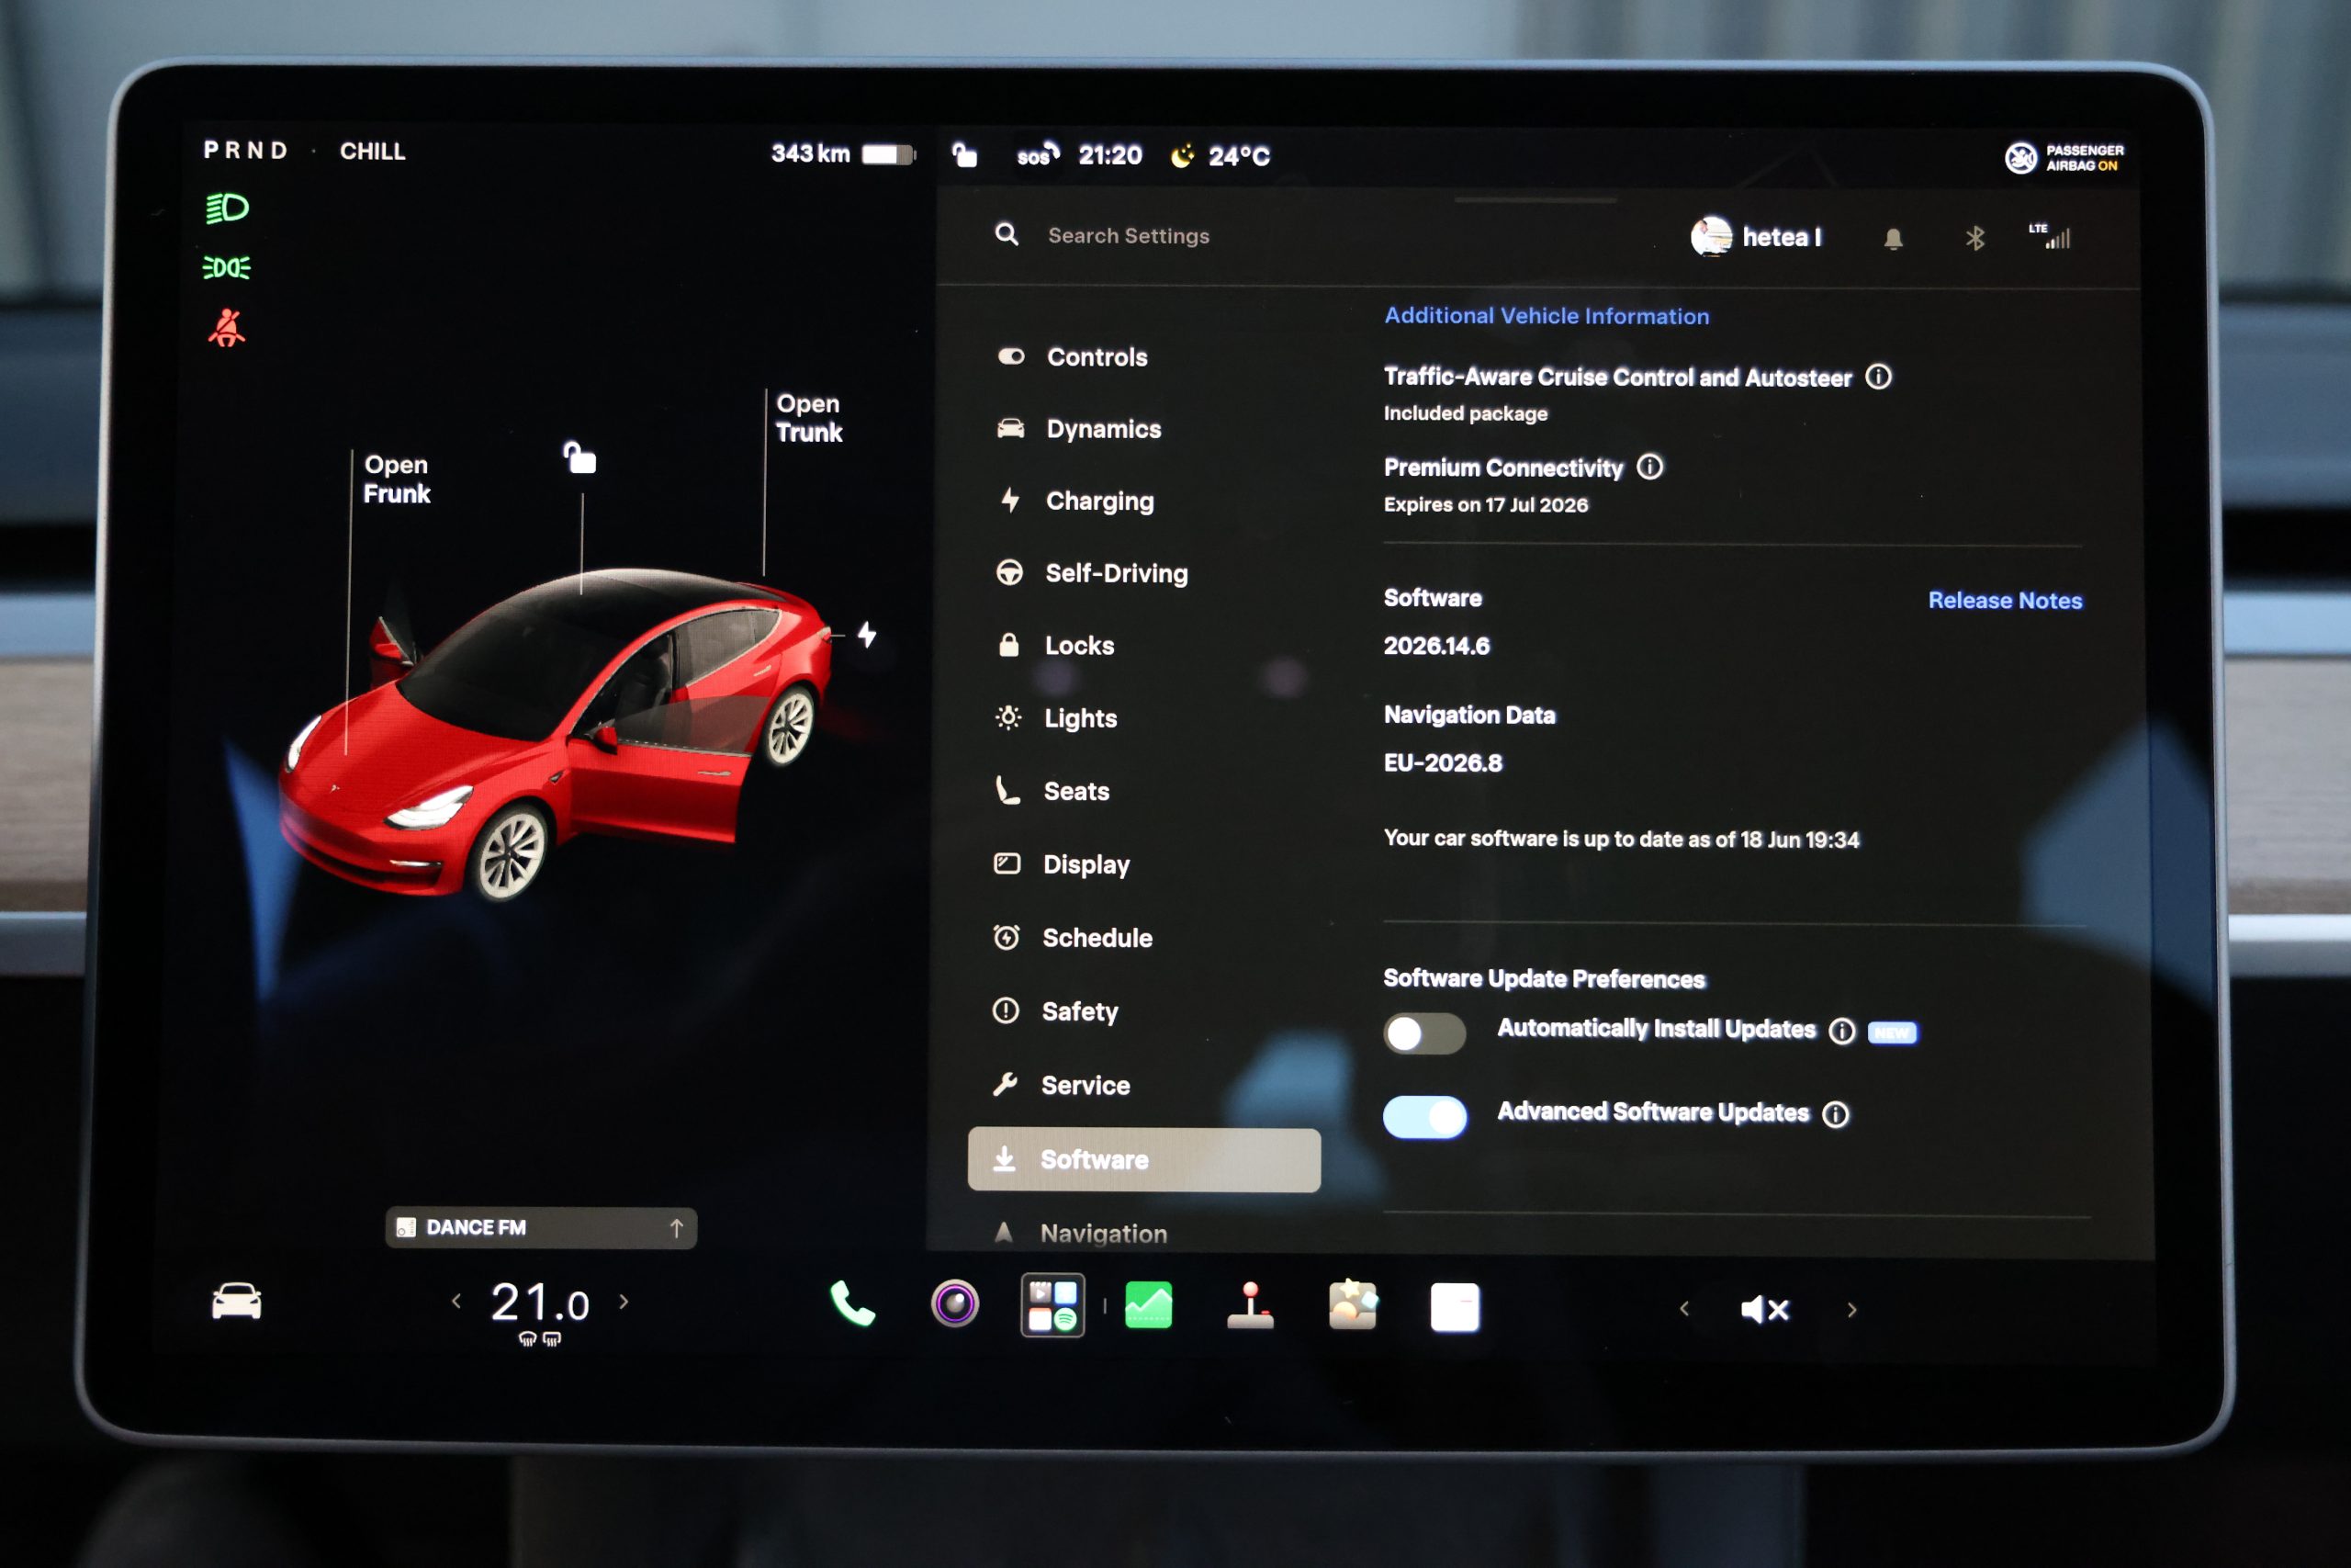Tap the SOS emergency icon
The height and width of the screenshot is (1568, 2351).
tap(1038, 155)
